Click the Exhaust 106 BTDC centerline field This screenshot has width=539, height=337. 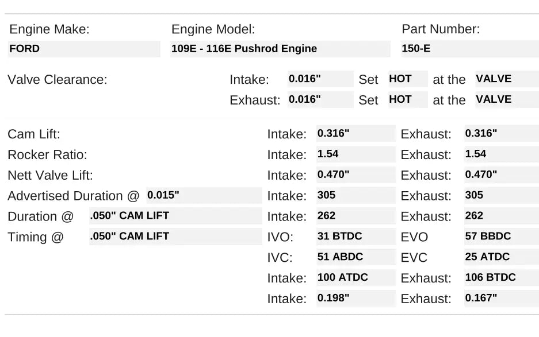pyautogui.click(x=501, y=278)
